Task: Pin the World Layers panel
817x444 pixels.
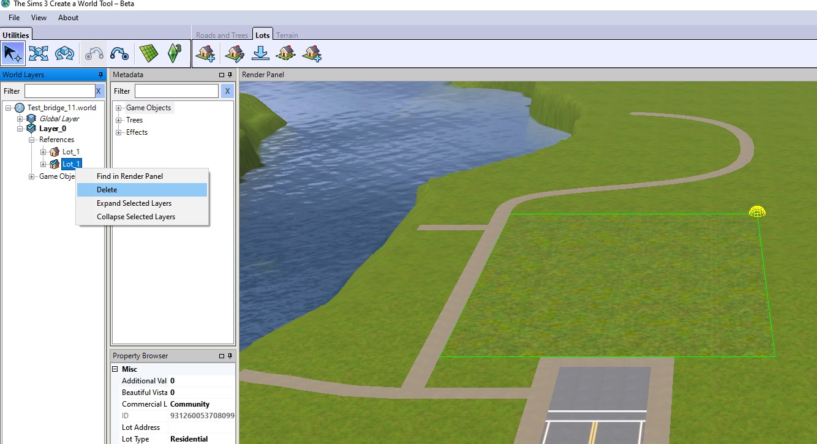Action: point(100,74)
